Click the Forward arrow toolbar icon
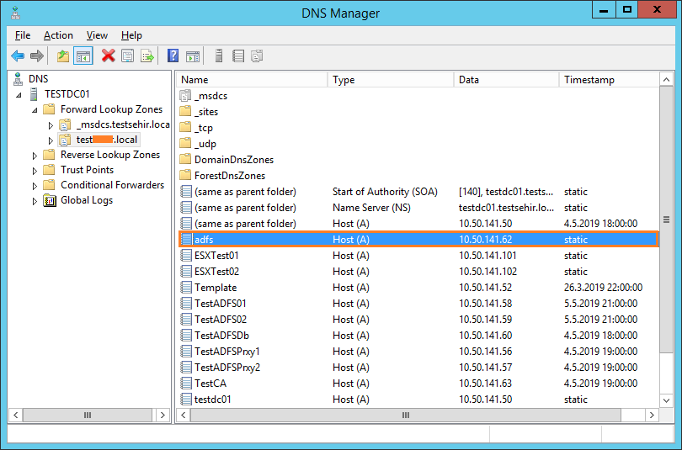This screenshot has width=682, height=450. [37, 56]
